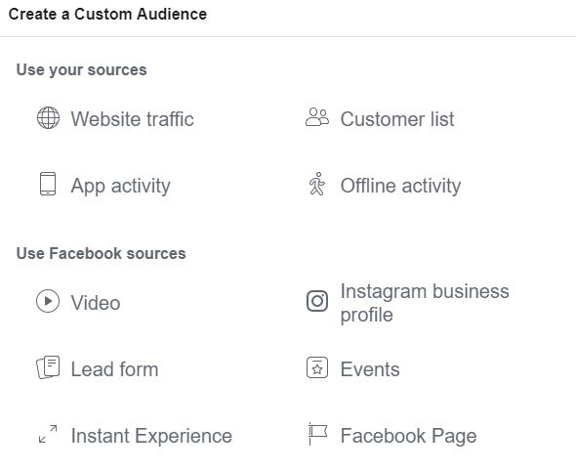
Task: Click the people icon for Customer list
Action: coord(317,117)
